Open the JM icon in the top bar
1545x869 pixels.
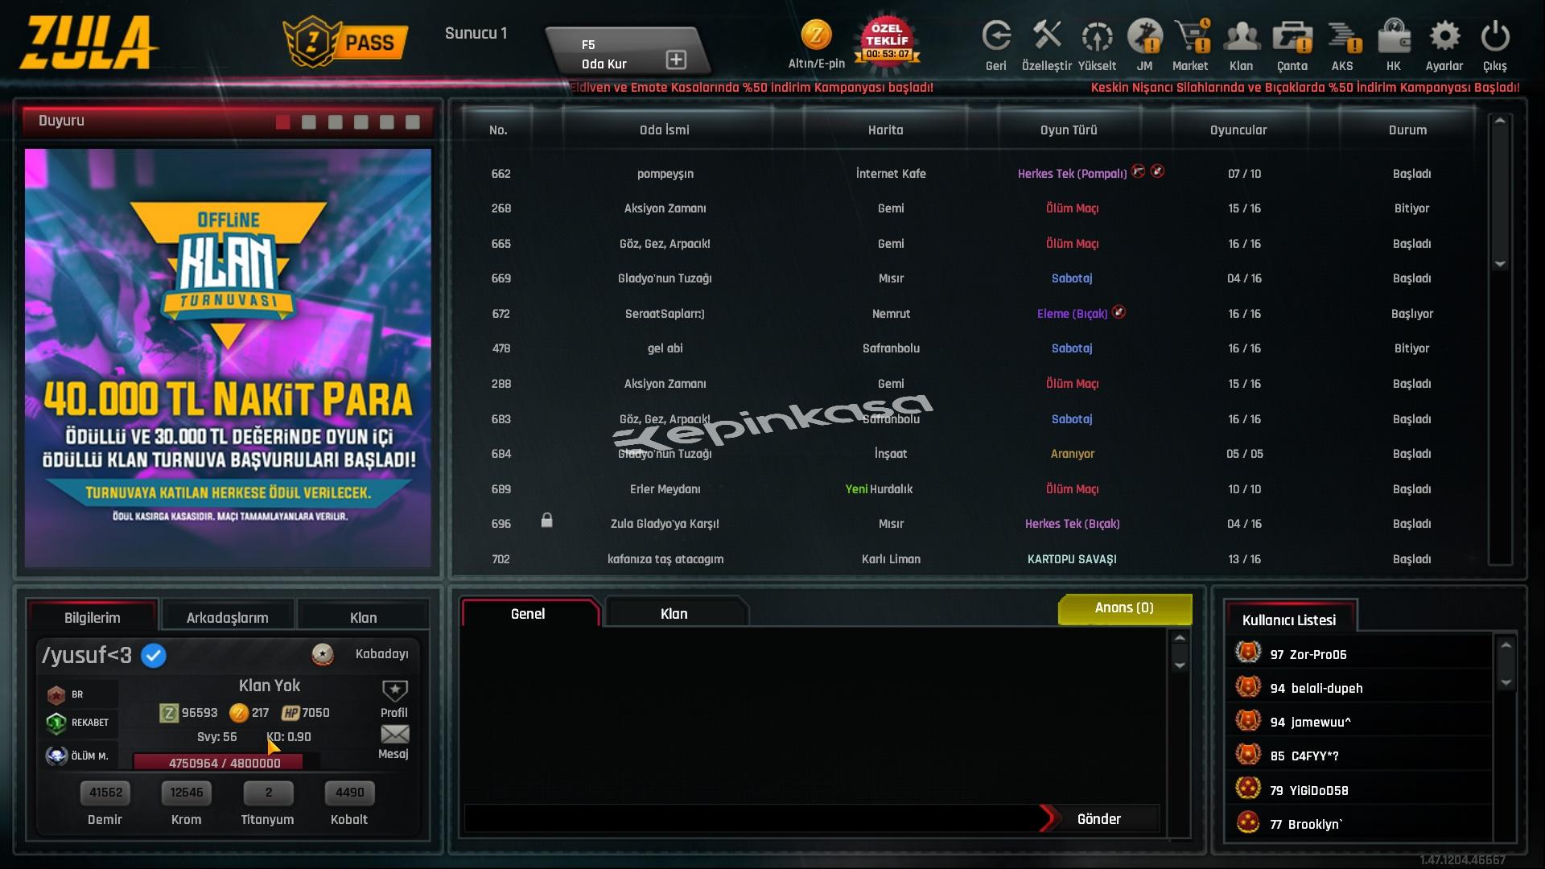pyautogui.click(x=1144, y=36)
